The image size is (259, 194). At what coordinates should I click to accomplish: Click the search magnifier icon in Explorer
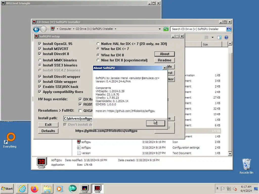(x=229, y=29)
